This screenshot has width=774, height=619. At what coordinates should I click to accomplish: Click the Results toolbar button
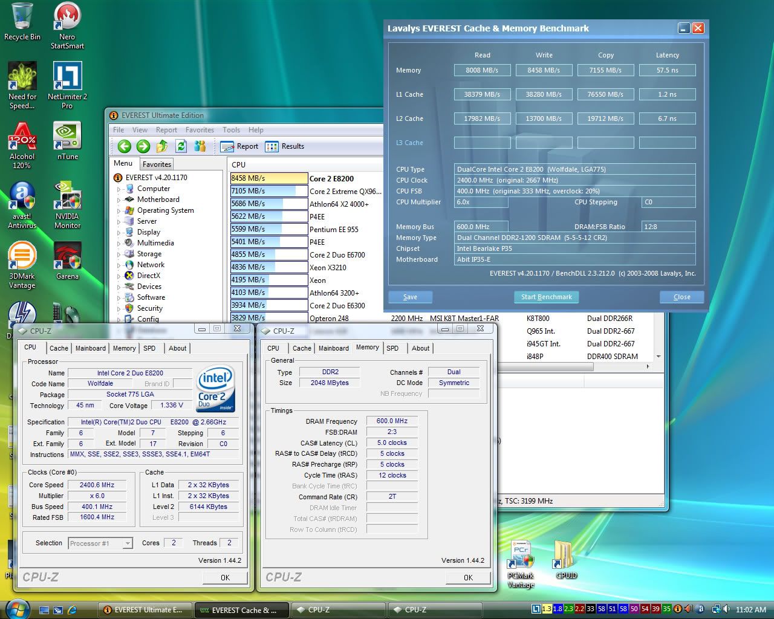pyautogui.click(x=285, y=146)
